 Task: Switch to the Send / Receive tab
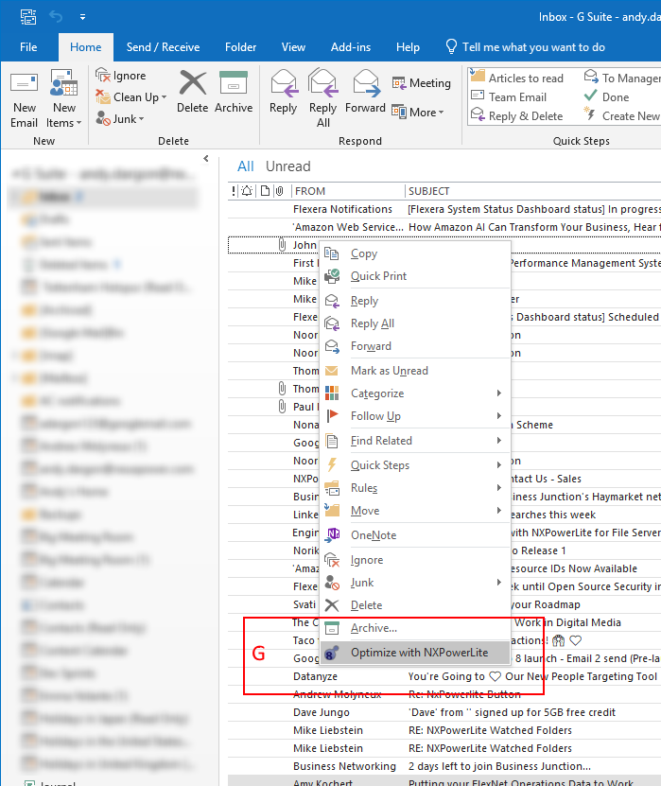click(163, 47)
